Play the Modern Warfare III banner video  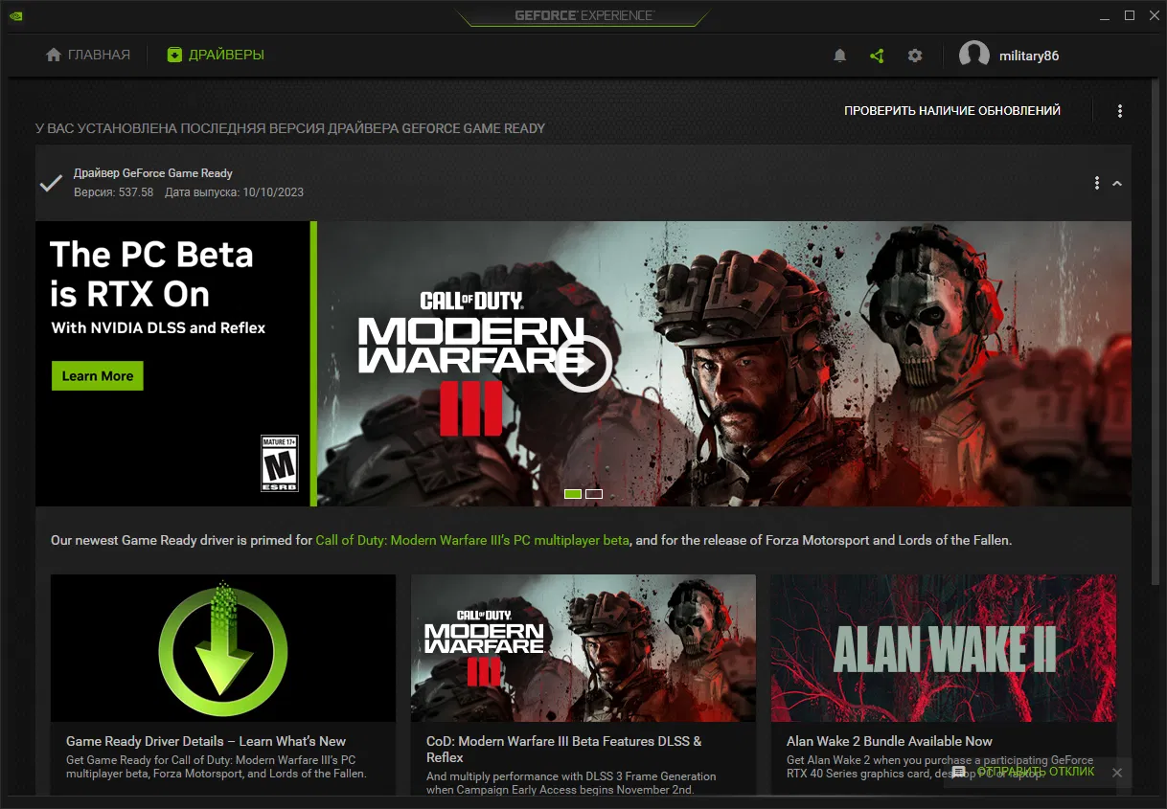coord(583,364)
